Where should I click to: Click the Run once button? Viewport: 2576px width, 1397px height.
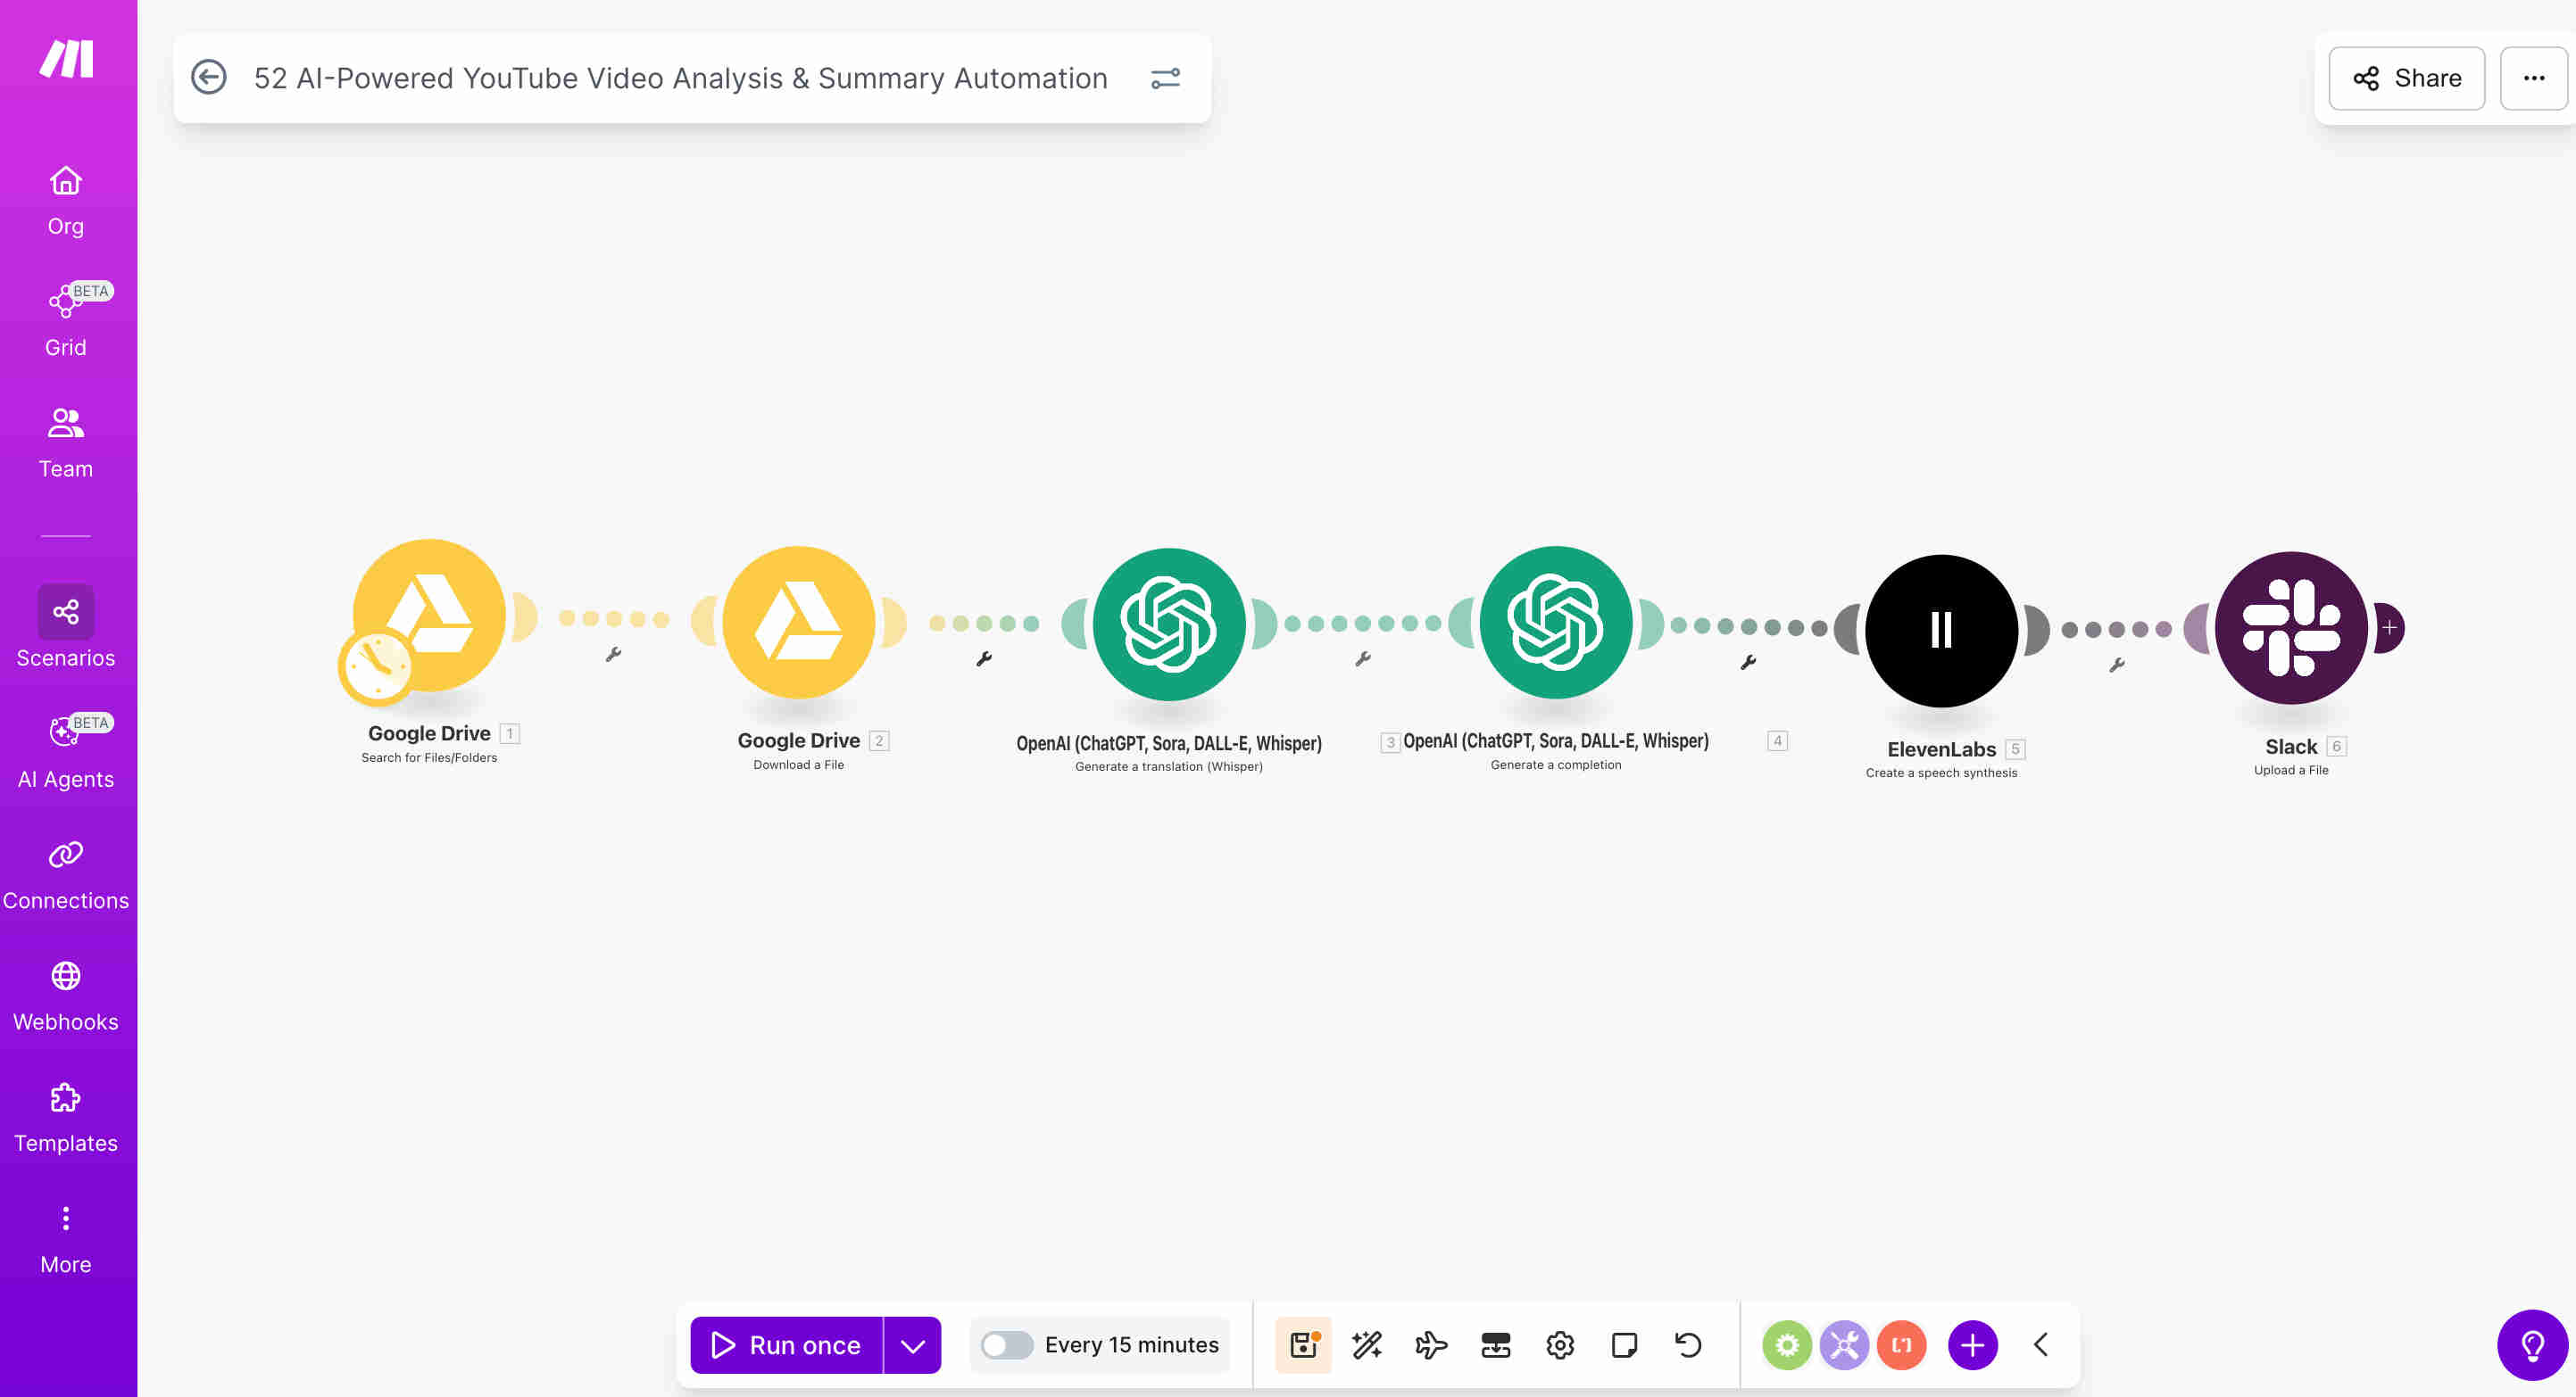[786, 1345]
